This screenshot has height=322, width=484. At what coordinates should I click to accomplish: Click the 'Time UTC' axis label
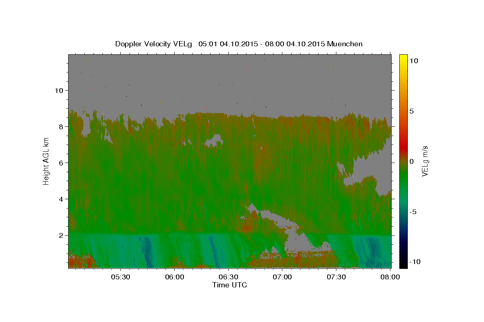229,285
